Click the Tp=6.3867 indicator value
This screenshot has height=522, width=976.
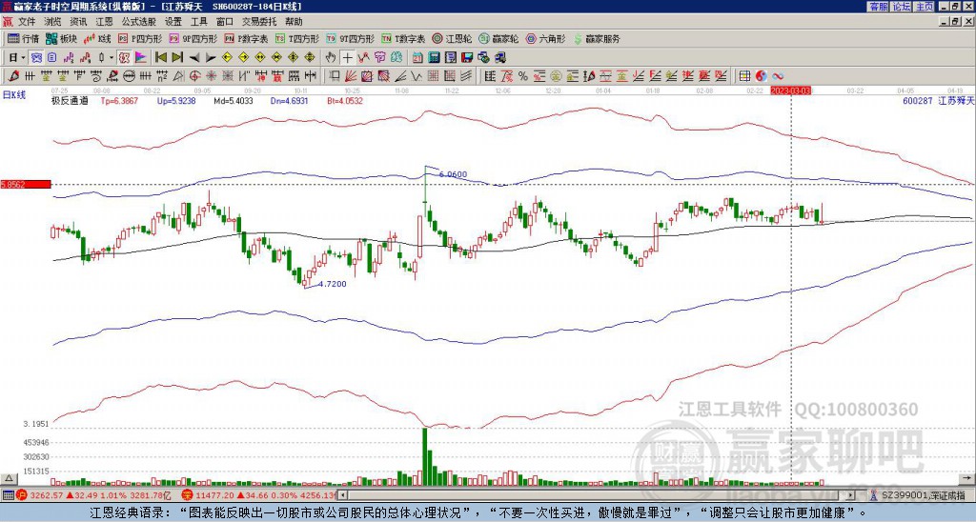[119, 101]
